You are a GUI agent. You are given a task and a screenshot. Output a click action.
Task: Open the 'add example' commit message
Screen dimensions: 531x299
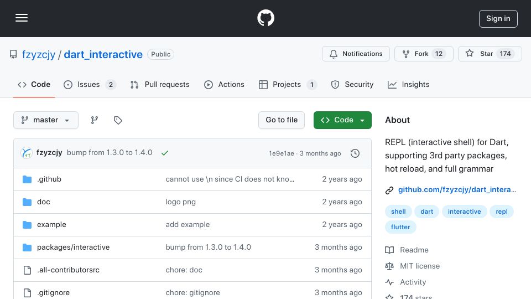(x=188, y=224)
